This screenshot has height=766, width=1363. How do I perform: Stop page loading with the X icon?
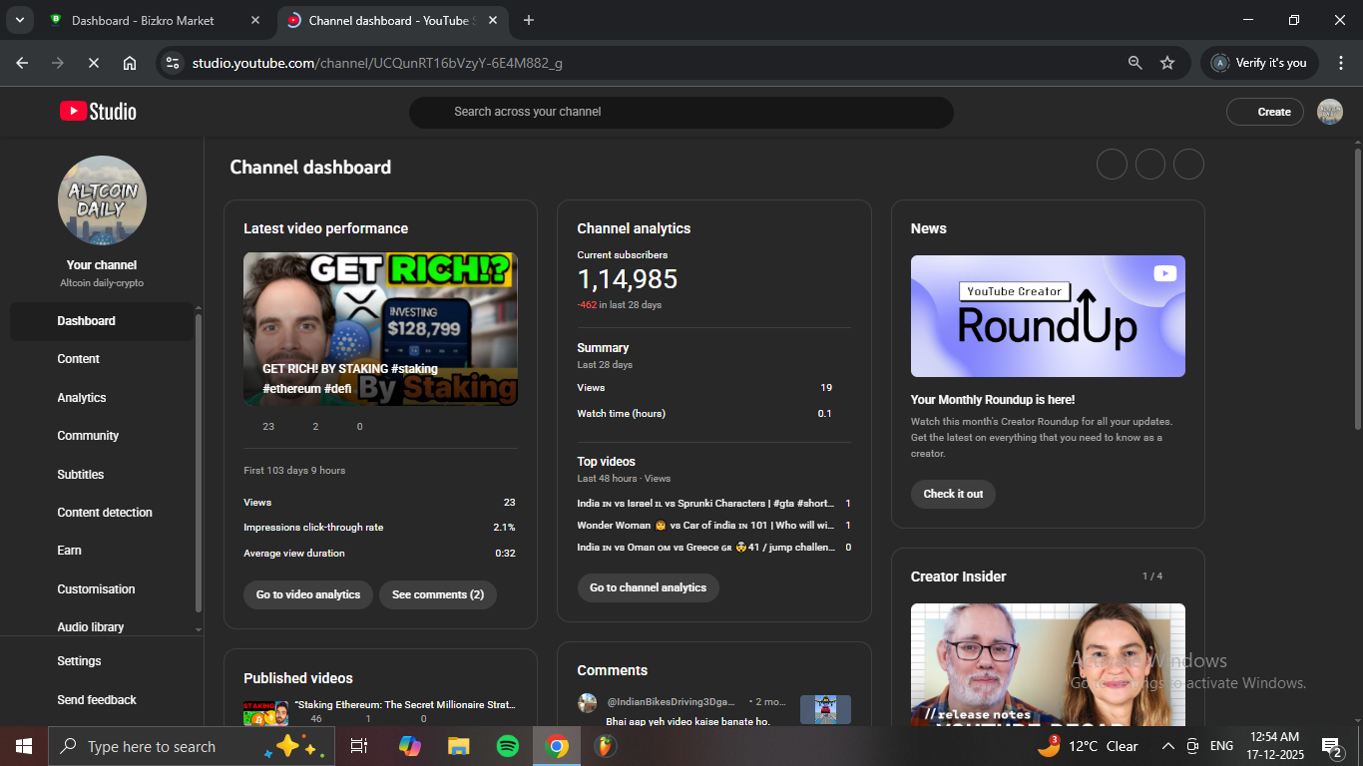click(93, 63)
